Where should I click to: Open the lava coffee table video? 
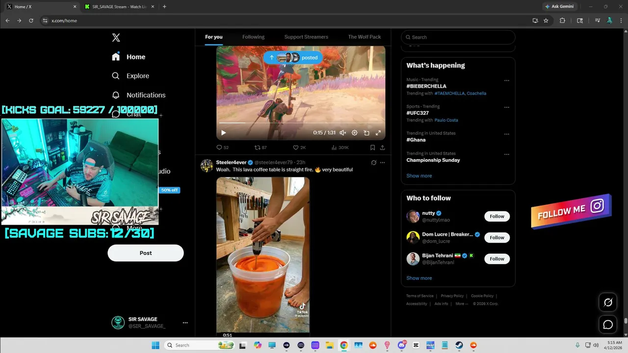[x=263, y=257]
